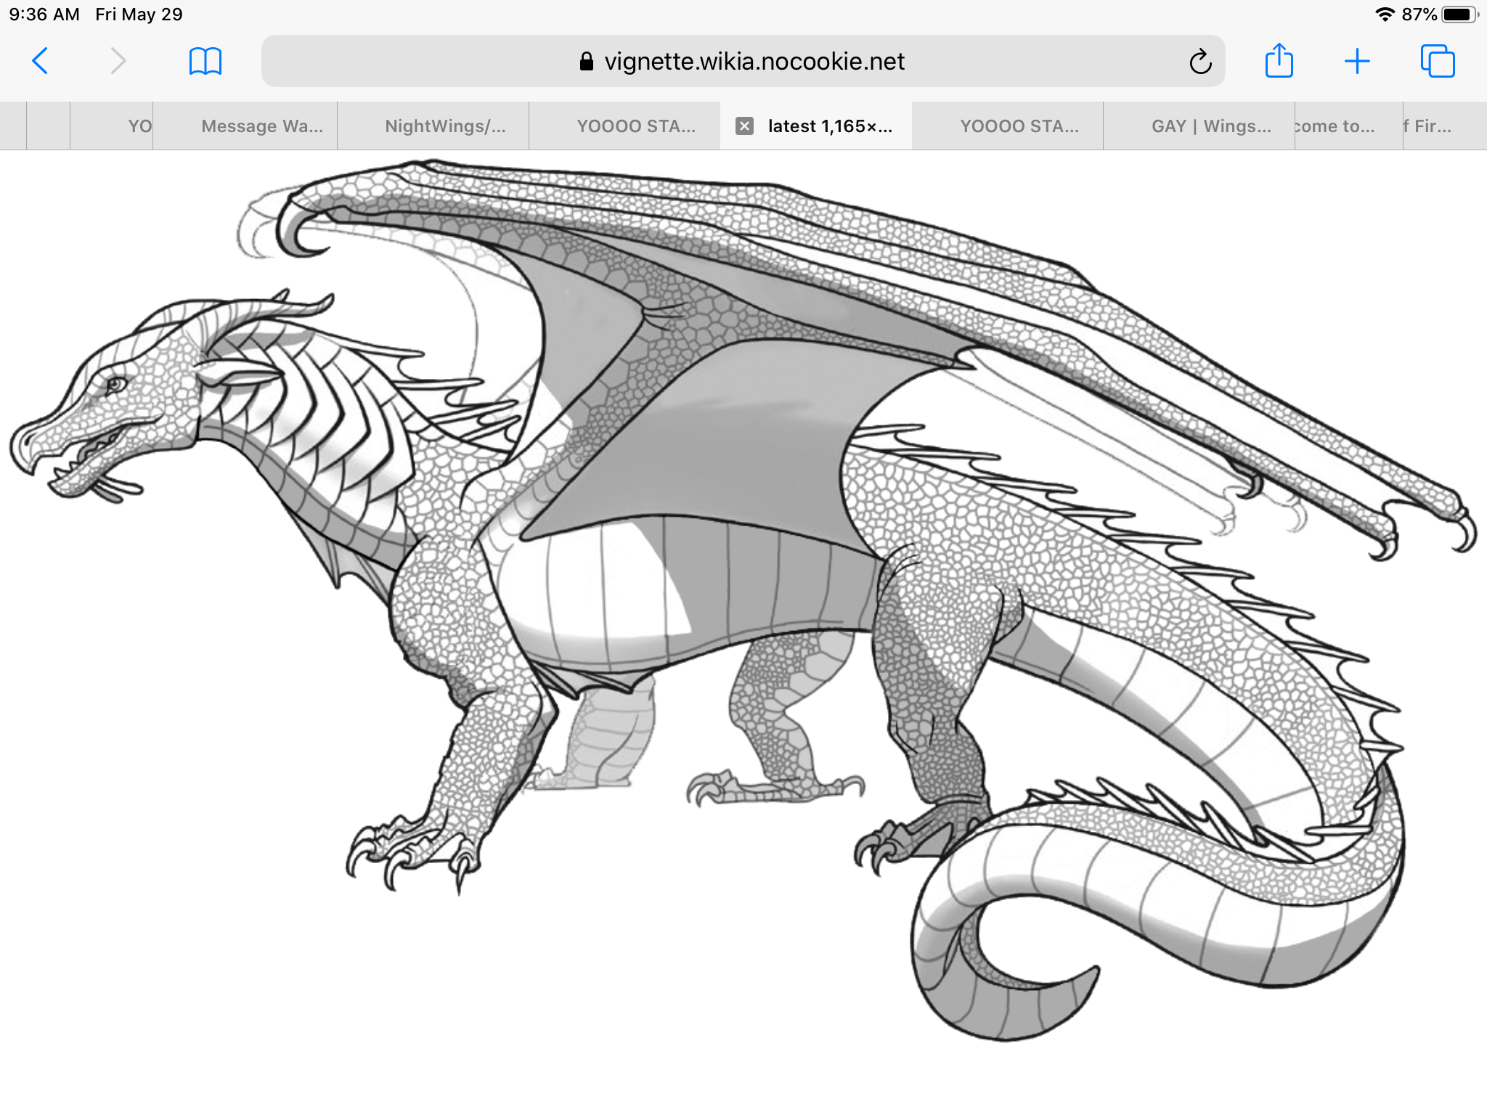
Task: Reload the page with refresh icon
Action: tap(1200, 62)
